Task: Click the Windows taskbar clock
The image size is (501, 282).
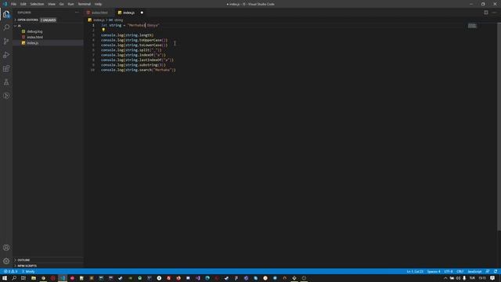Action: [482, 278]
